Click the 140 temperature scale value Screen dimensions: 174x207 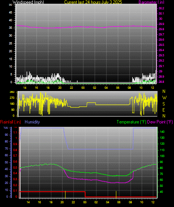162,132
